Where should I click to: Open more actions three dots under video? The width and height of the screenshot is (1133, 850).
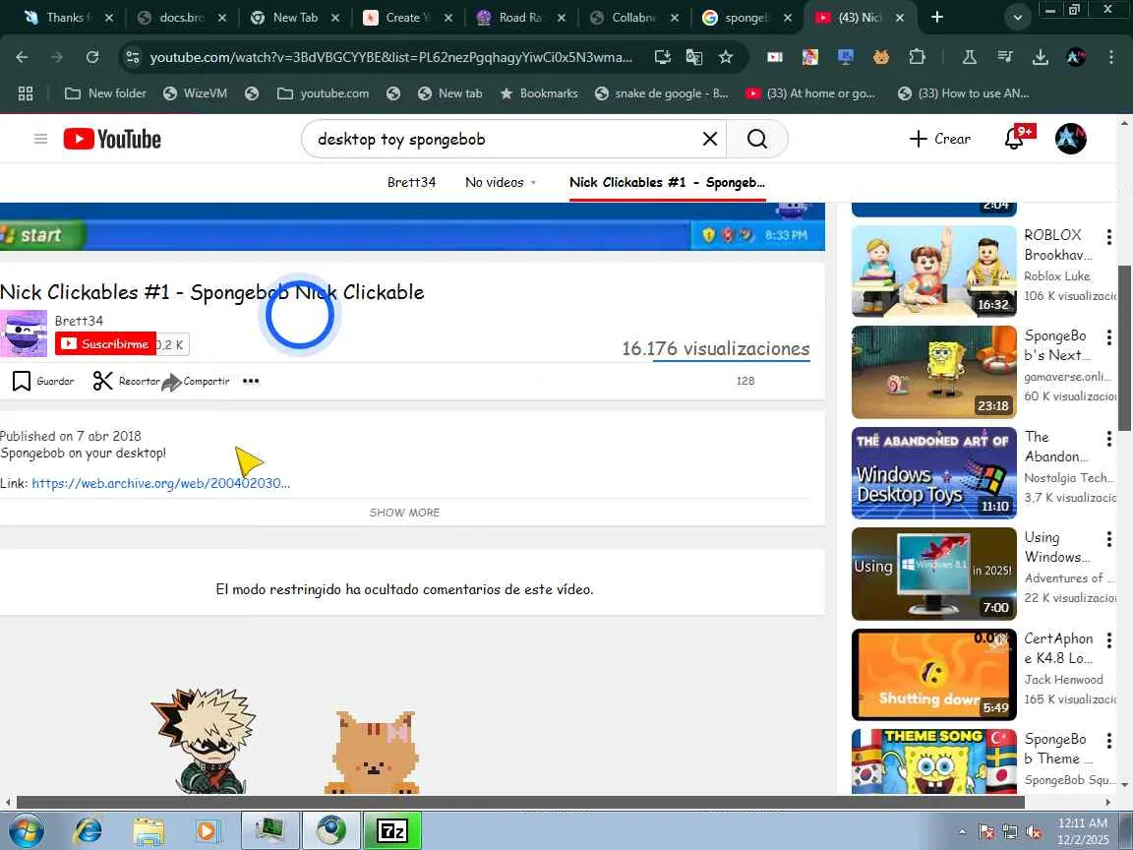click(251, 381)
